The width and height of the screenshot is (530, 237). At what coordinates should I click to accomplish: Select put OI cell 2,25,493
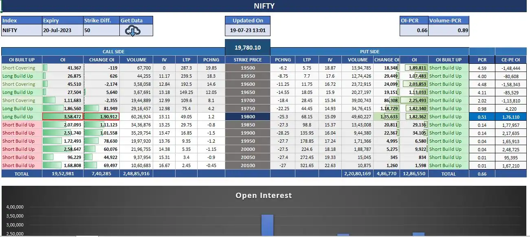(414, 100)
